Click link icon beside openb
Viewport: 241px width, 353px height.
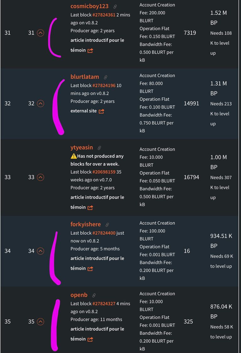(x=94, y=295)
